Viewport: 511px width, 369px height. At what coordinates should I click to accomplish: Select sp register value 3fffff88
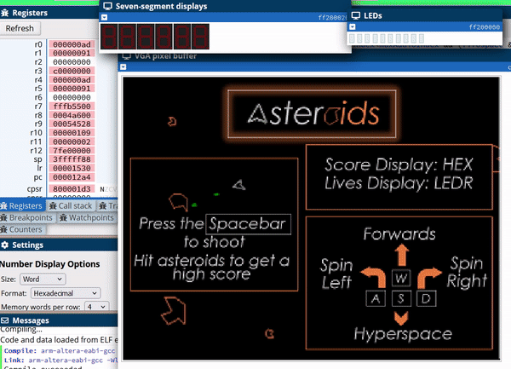coord(72,159)
